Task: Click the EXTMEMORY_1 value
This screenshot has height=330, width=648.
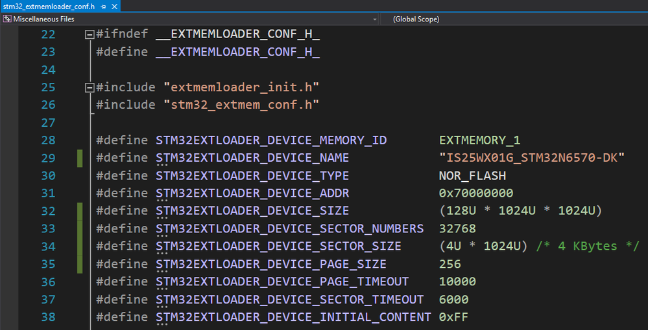Action: [x=480, y=140]
